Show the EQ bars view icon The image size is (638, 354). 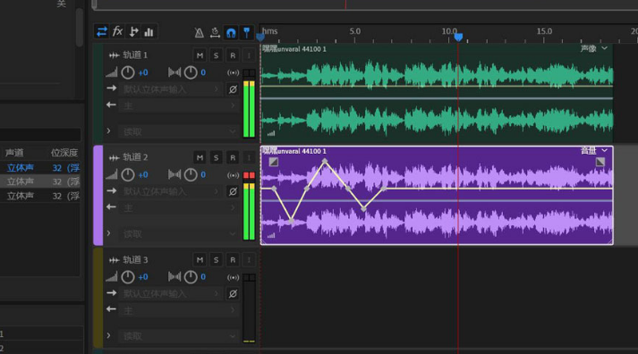click(149, 32)
